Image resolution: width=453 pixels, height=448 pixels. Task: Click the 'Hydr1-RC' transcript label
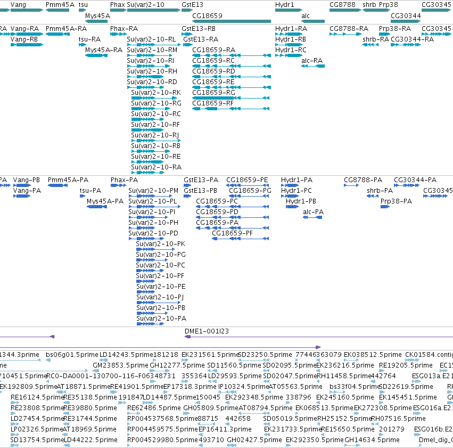[291, 50]
